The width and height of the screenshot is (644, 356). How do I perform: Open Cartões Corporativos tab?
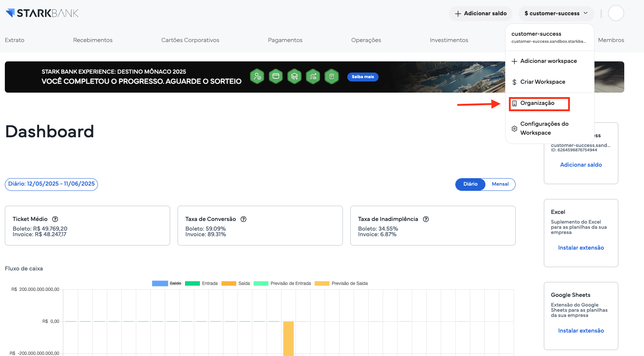(190, 40)
